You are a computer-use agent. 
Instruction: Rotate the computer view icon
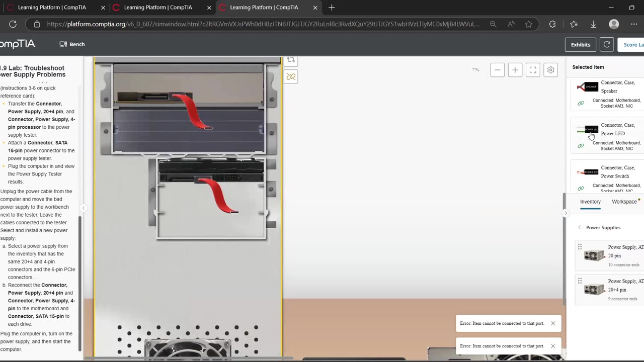291,60
